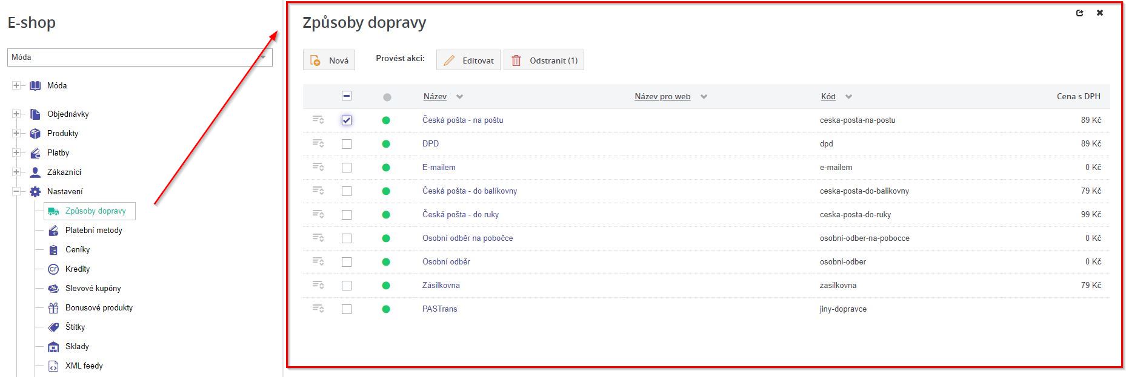Click the Bonusové produkty gift icon
Screen dimensions: 1126x377
53,308
